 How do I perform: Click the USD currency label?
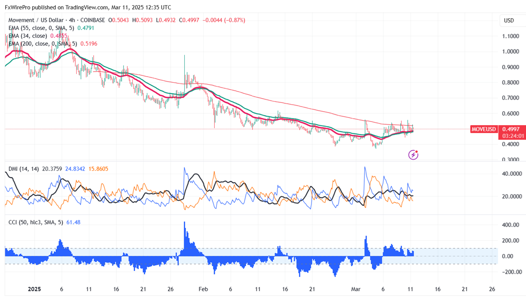coord(509,21)
